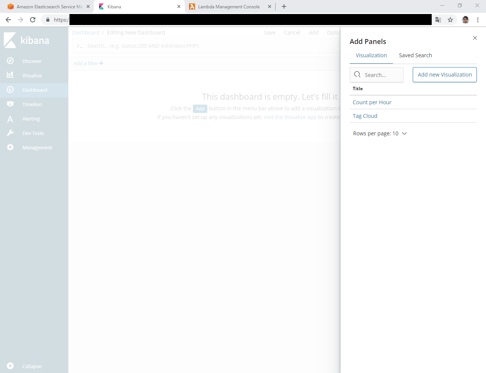The height and width of the screenshot is (373, 486).
Task: Bookmark page with star icon
Action: (x=450, y=20)
